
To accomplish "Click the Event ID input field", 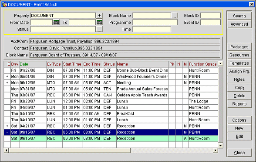I will (210, 22).
